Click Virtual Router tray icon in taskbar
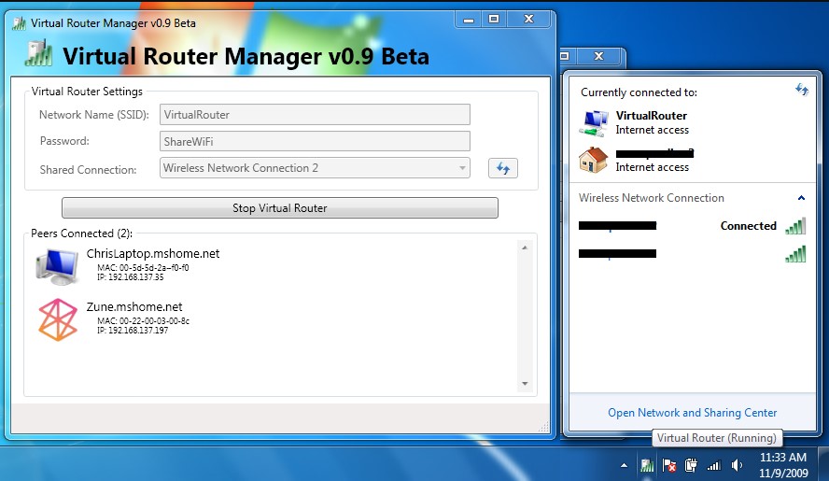Image resolution: width=829 pixels, height=481 pixels. coord(647,464)
